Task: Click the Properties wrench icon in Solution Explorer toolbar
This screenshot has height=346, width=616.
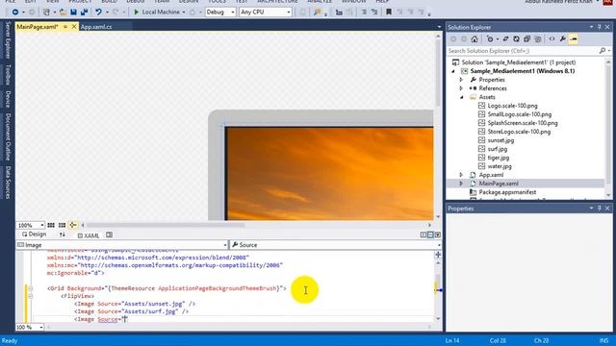Action: [x=562, y=38]
